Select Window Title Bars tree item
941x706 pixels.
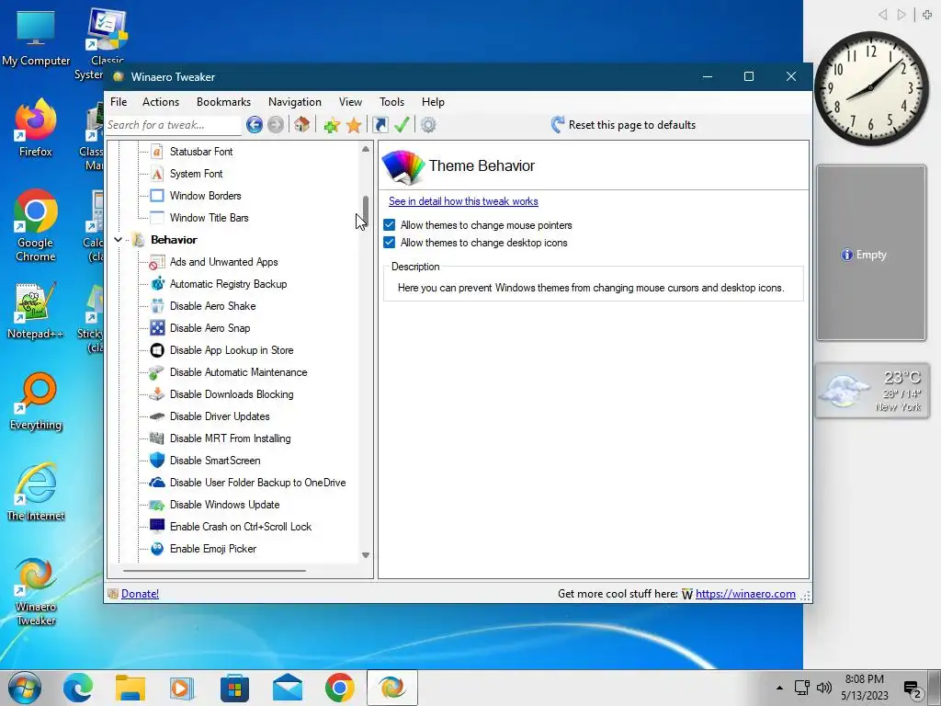coord(209,218)
